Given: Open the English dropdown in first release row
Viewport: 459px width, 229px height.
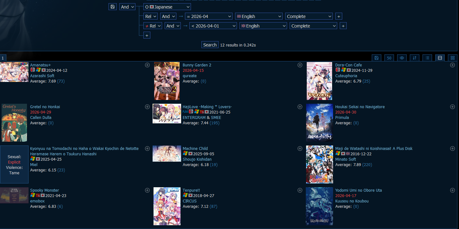Looking at the screenshot, I should 259,16.
